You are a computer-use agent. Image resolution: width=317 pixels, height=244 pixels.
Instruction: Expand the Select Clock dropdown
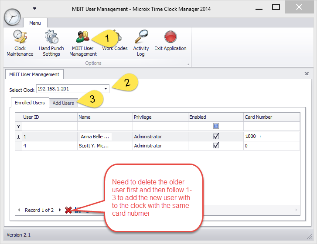coord(106,89)
